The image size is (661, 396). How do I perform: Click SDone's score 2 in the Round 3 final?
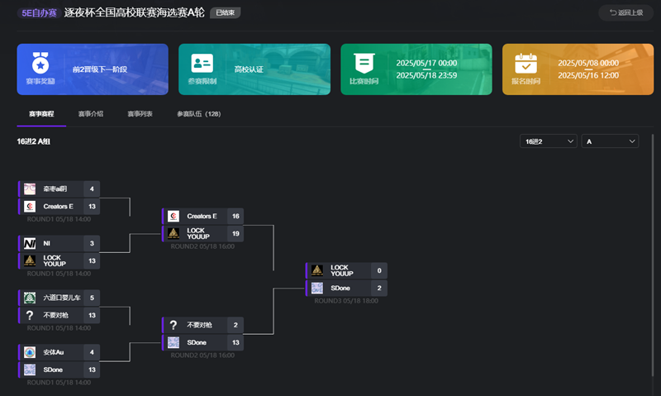[x=379, y=288]
